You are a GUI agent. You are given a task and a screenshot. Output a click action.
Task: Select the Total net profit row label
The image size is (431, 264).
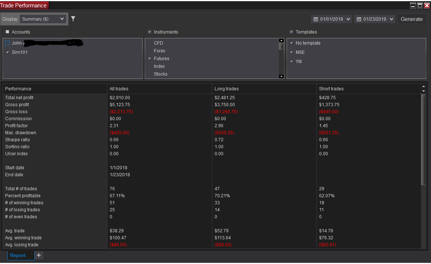point(19,97)
